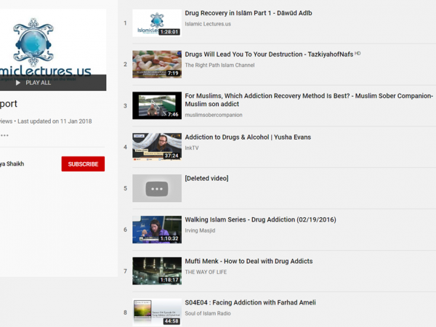Viewport: 436px width, 327px height.
Task: Click HD badge next to TazkiyahofNafs title
Action: pos(358,53)
